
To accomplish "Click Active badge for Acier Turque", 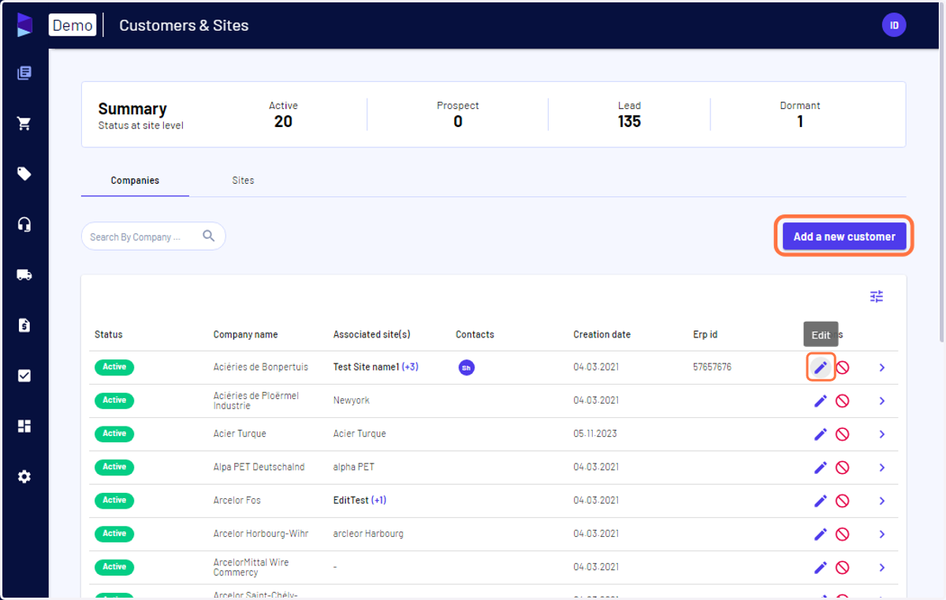I will pyautogui.click(x=114, y=434).
